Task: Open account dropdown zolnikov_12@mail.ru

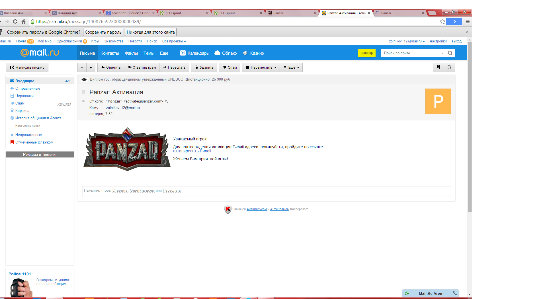Action: [x=407, y=41]
